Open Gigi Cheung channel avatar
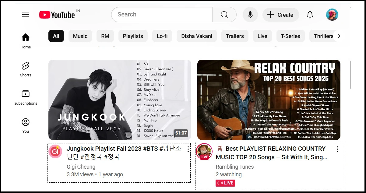Image resolution: width=366 pixels, height=193 pixels. coord(55,152)
